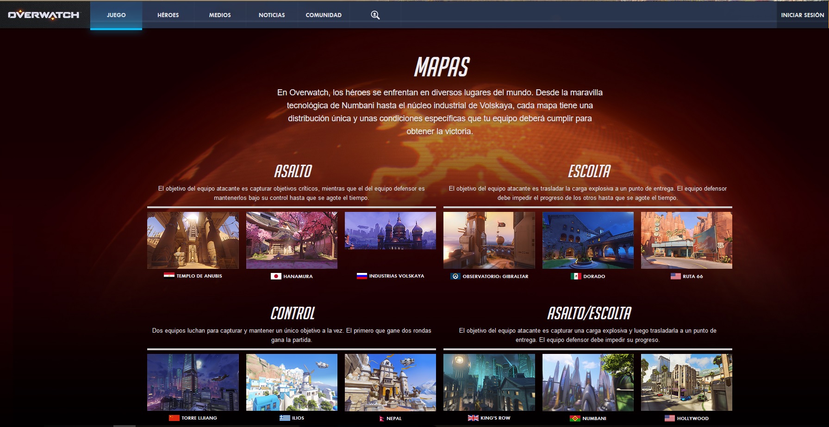
Task: Click the Templo de Anubis label
Action: (199, 276)
